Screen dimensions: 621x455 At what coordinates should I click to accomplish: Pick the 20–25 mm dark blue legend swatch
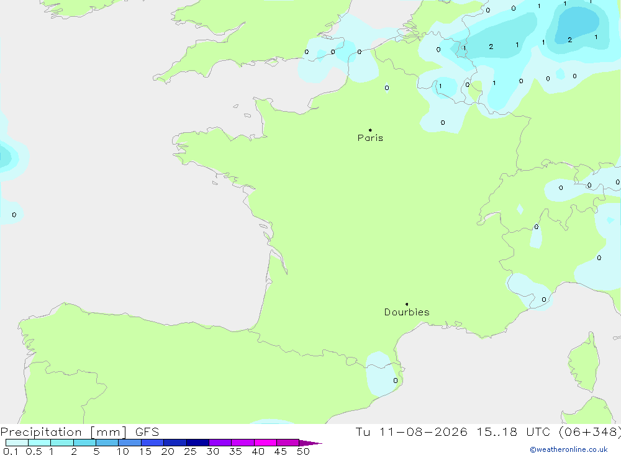[x=175, y=443]
